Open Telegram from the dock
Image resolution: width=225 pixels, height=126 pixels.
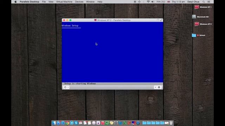pos(72,123)
